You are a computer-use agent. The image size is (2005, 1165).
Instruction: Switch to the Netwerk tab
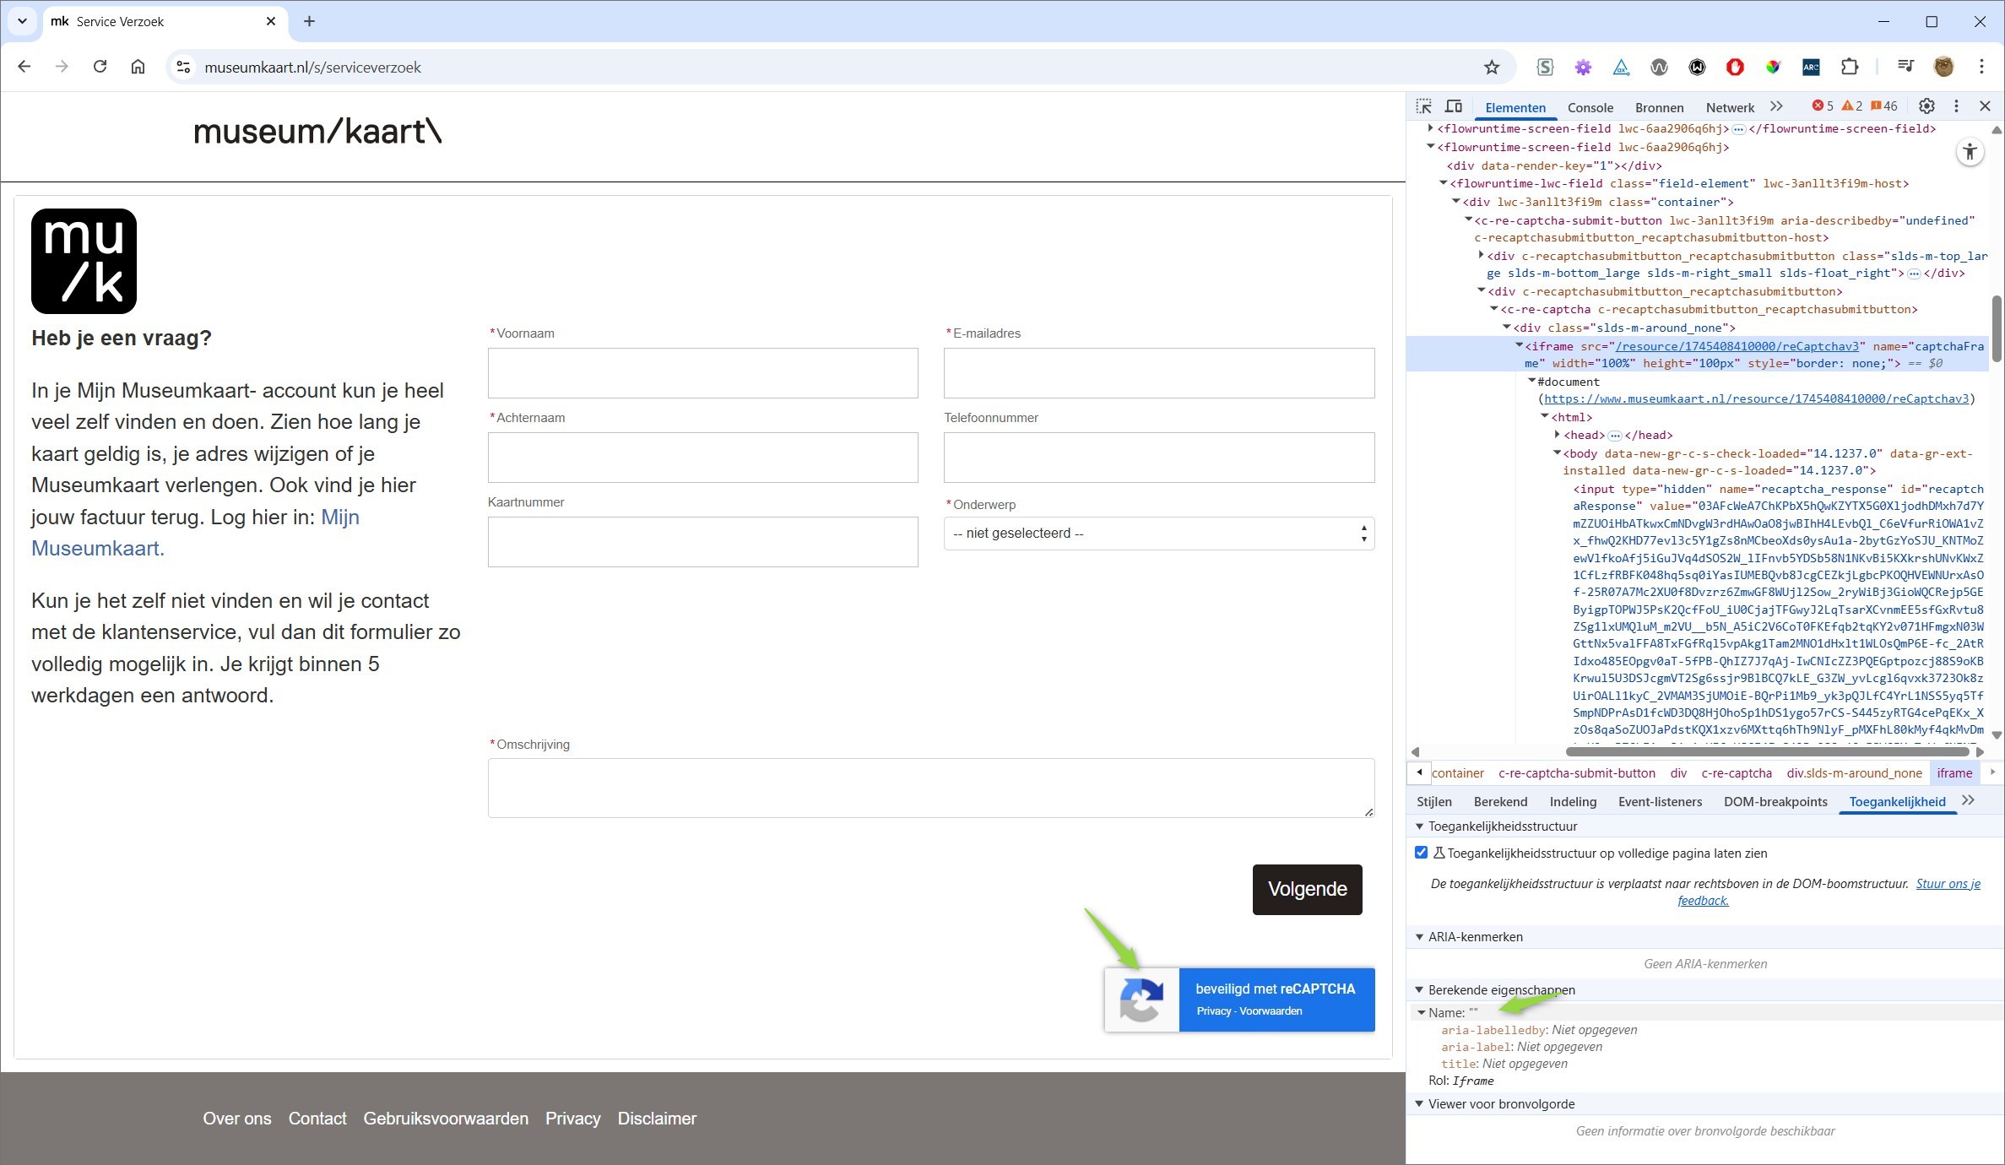[x=1730, y=107]
